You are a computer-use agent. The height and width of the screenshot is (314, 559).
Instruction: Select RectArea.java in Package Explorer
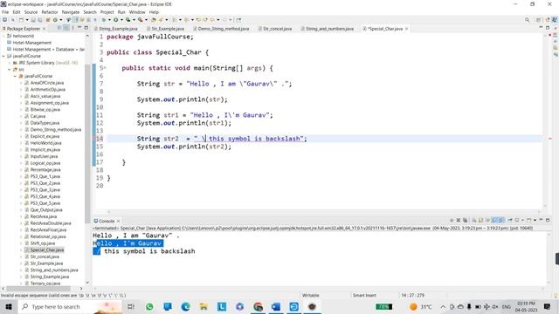43,216
